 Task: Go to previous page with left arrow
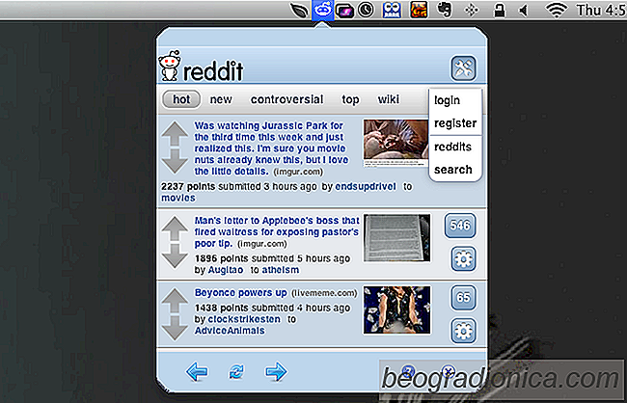pyautogui.click(x=197, y=372)
